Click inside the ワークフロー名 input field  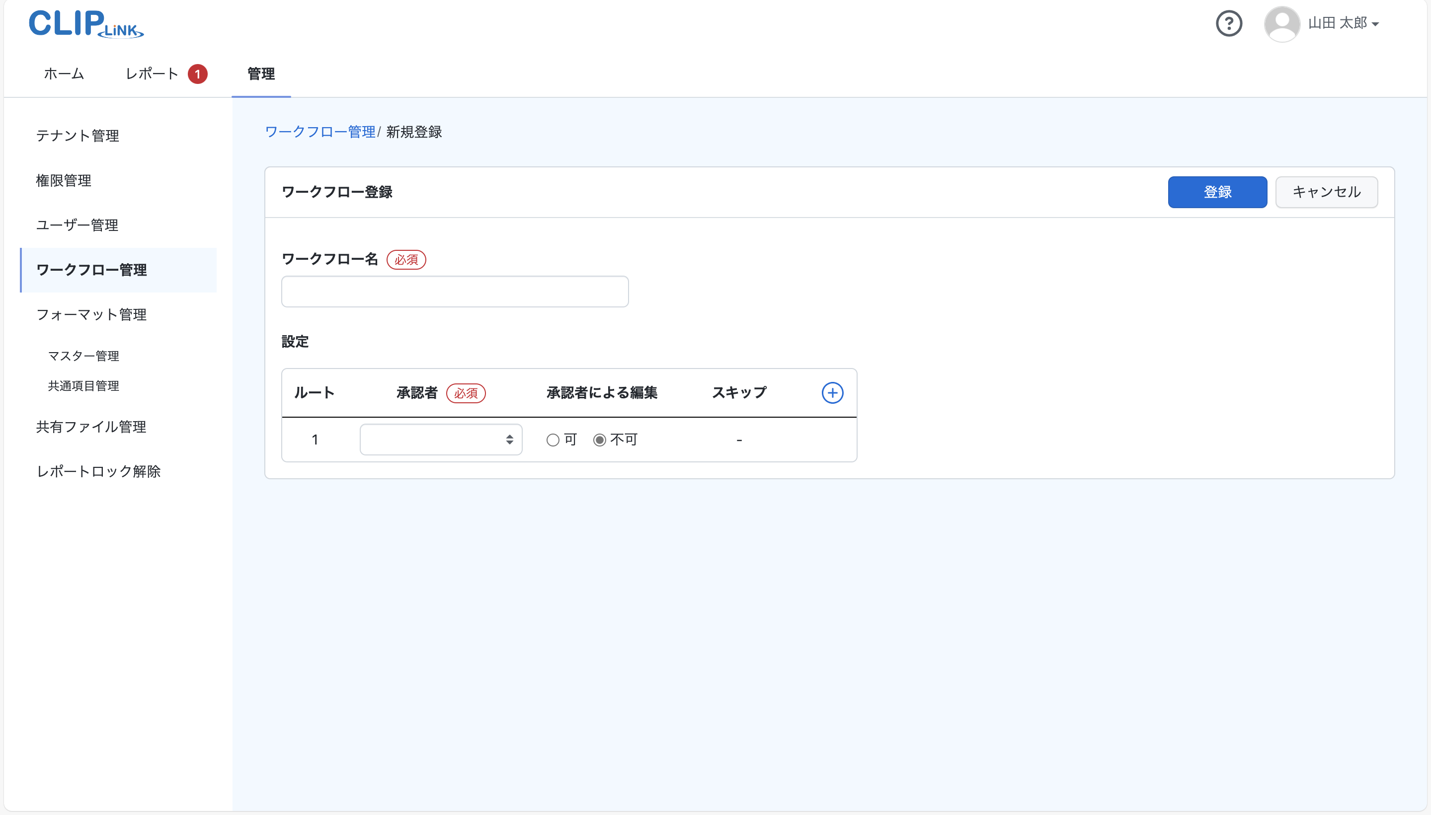coord(455,291)
